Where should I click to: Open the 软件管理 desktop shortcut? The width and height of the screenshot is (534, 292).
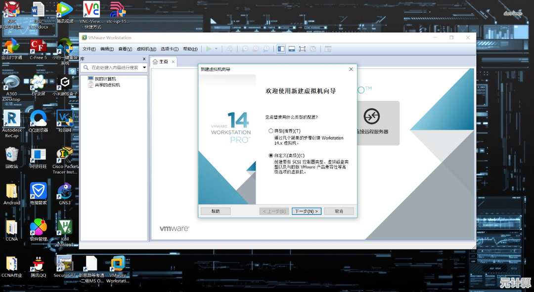(38, 230)
